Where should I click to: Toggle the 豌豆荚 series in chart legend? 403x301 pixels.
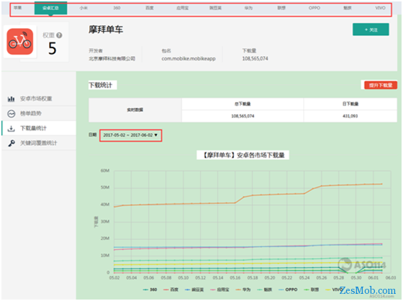click(194, 290)
